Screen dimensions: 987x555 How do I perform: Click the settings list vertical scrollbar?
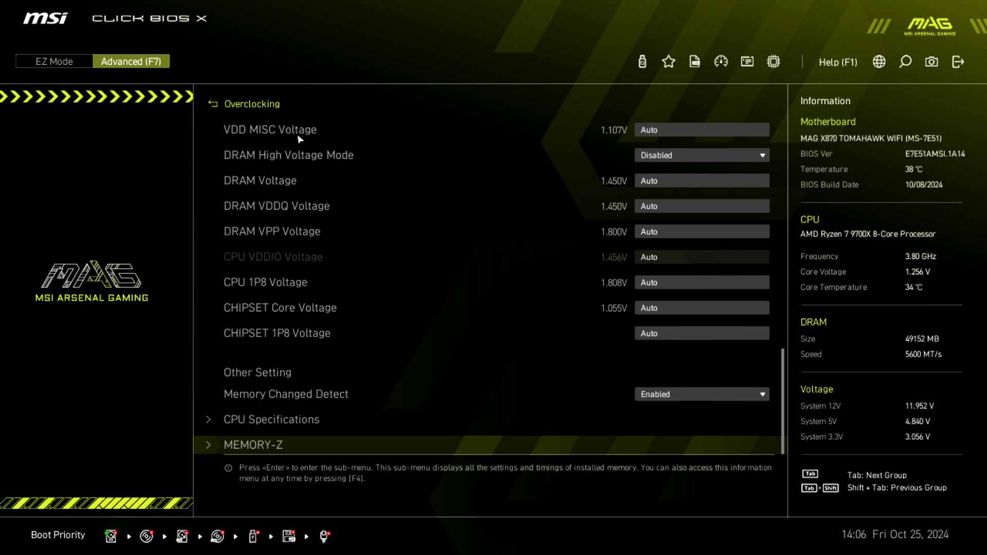click(x=782, y=401)
